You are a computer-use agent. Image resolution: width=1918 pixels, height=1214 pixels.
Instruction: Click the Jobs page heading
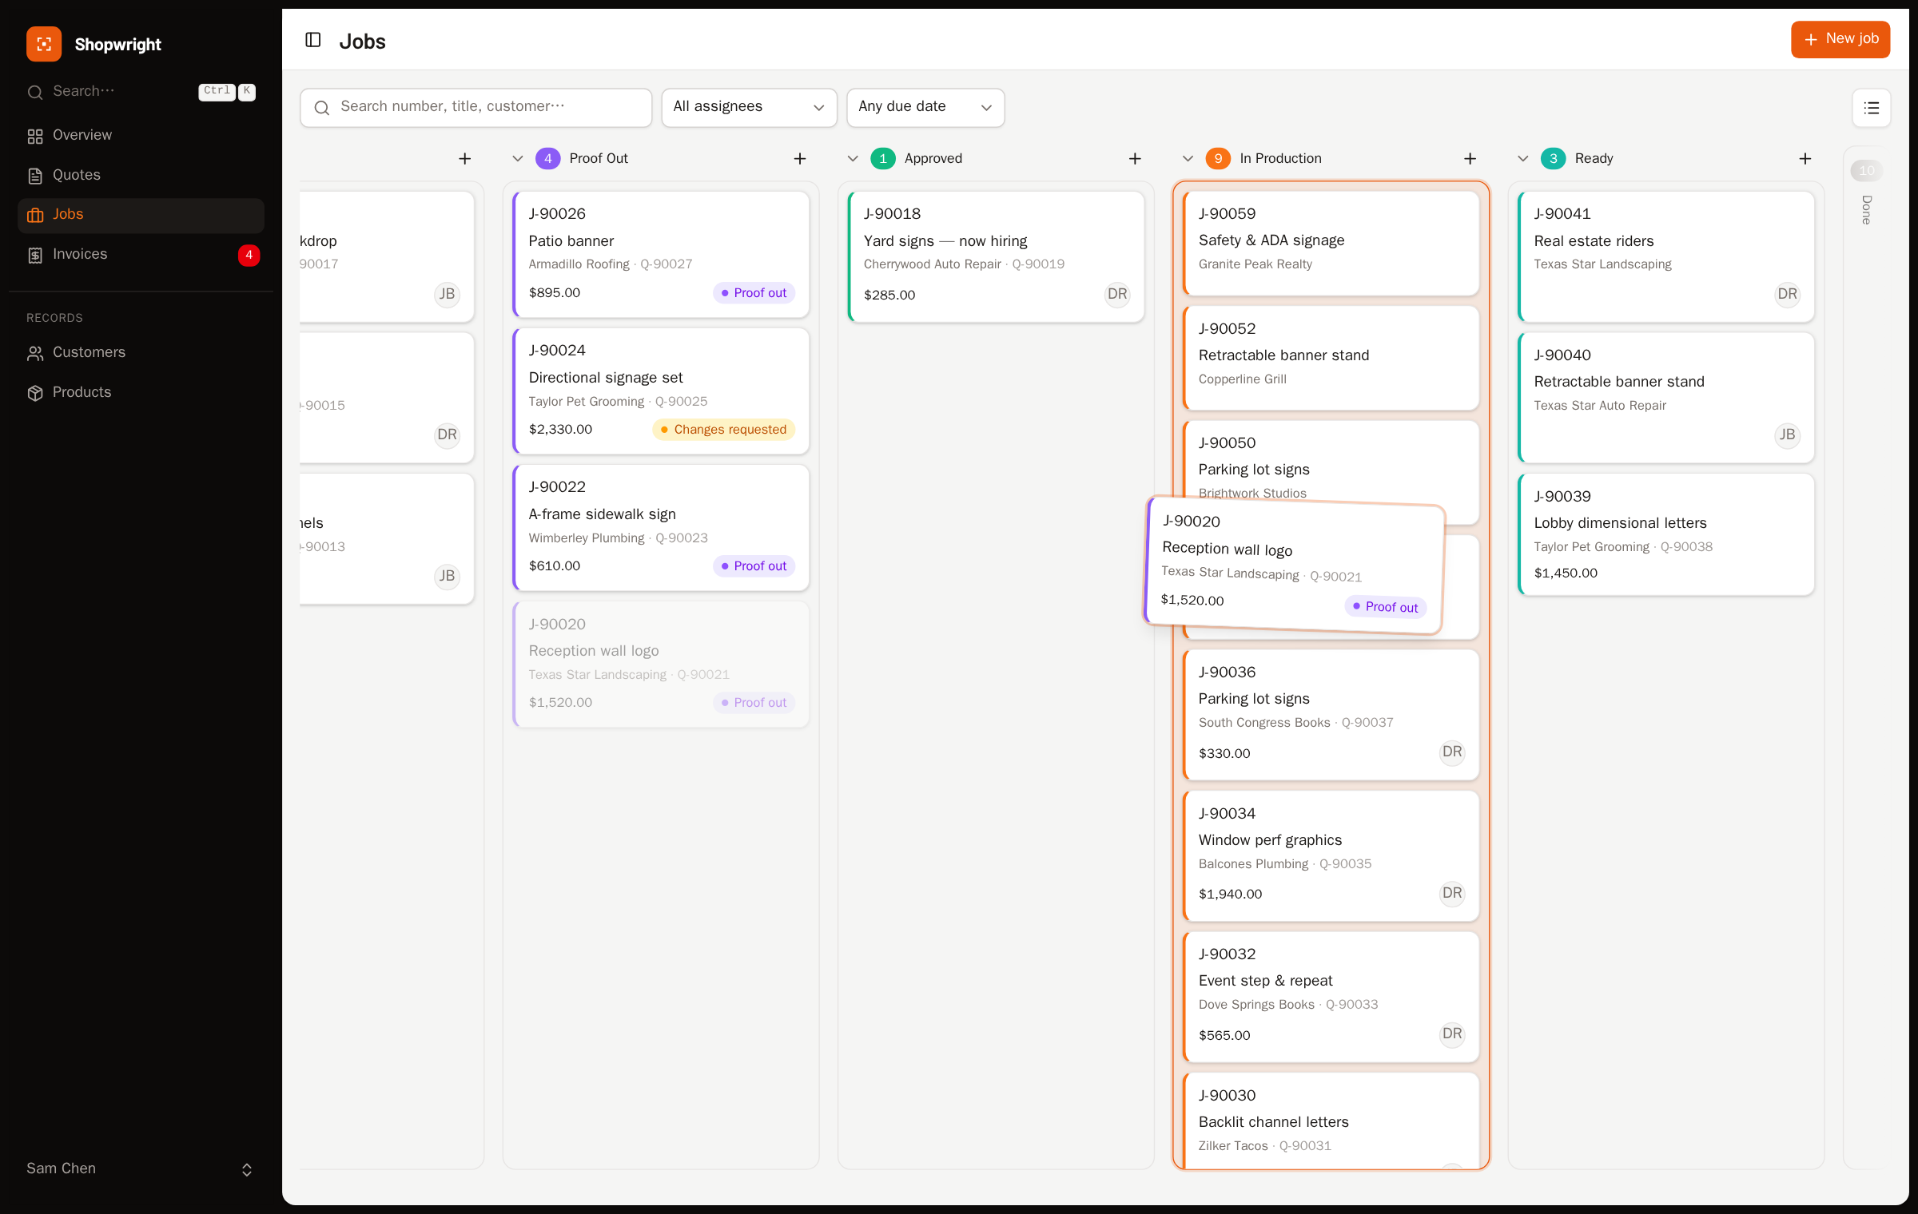click(362, 42)
